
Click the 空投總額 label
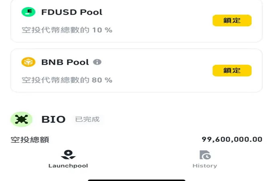pyautogui.click(x=30, y=139)
